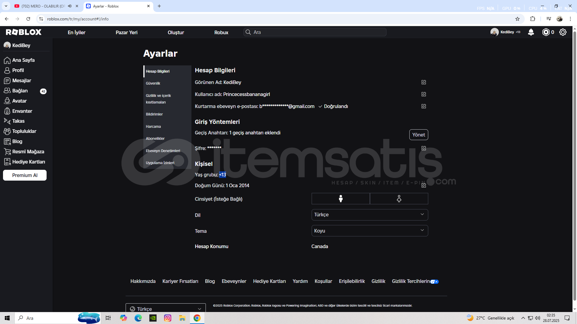Image resolution: width=577 pixels, height=324 pixels.
Task: Open En İyiler in top navigation
Action: [x=76, y=32]
